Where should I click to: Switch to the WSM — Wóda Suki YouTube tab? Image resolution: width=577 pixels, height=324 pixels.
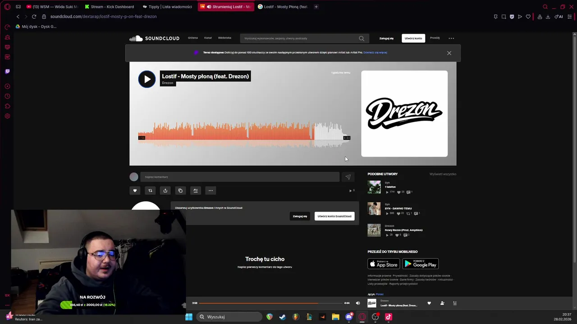pos(52,7)
